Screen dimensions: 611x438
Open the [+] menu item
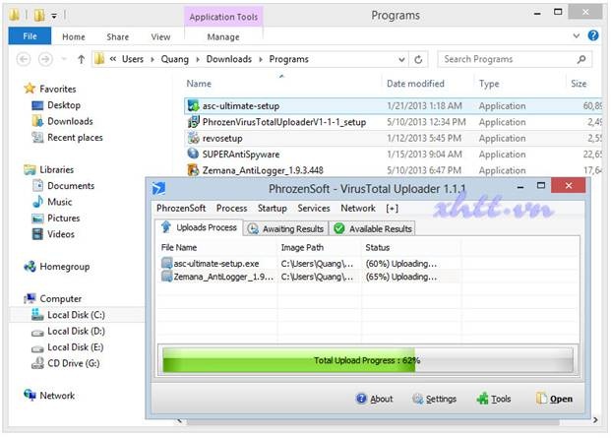392,209
